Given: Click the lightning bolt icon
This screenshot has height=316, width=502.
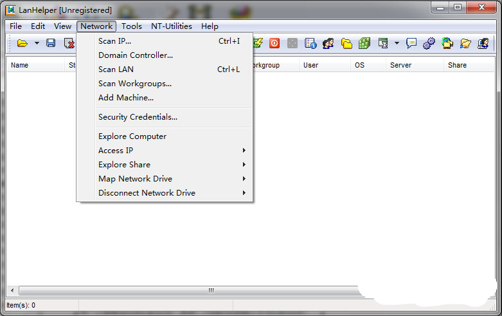Looking at the screenshot, I should 258,43.
